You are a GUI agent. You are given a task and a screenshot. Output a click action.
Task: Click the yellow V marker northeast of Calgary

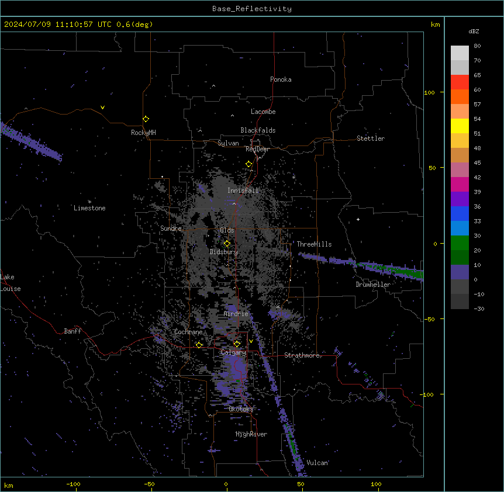[251, 341]
